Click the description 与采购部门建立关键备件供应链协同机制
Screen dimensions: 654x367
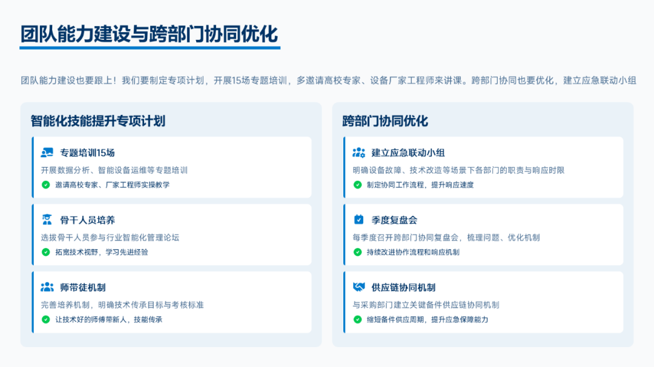click(426, 305)
